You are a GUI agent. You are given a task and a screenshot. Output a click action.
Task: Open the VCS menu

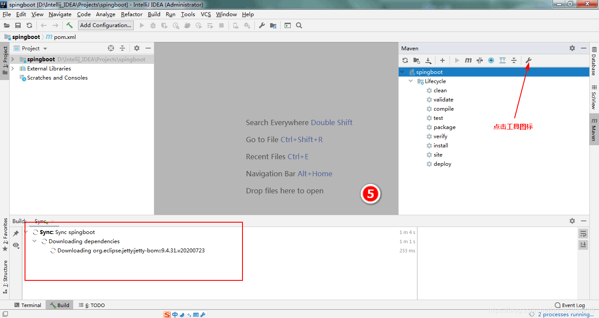(x=206, y=14)
